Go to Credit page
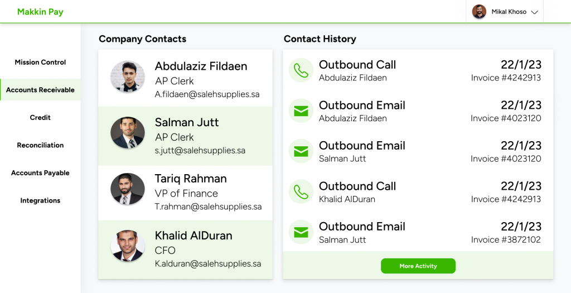 (x=40, y=118)
